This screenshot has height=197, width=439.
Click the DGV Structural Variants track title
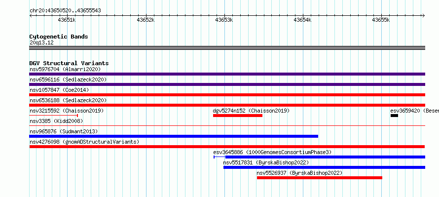point(69,63)
